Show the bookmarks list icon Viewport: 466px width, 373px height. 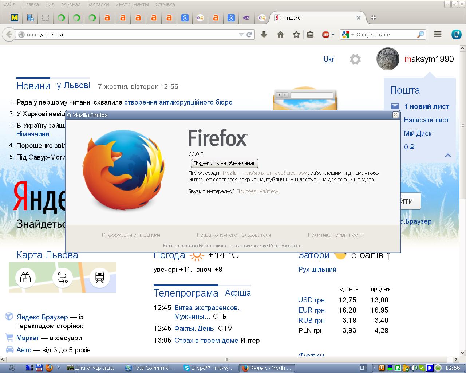pyautogui.click(x=310, y=35)
